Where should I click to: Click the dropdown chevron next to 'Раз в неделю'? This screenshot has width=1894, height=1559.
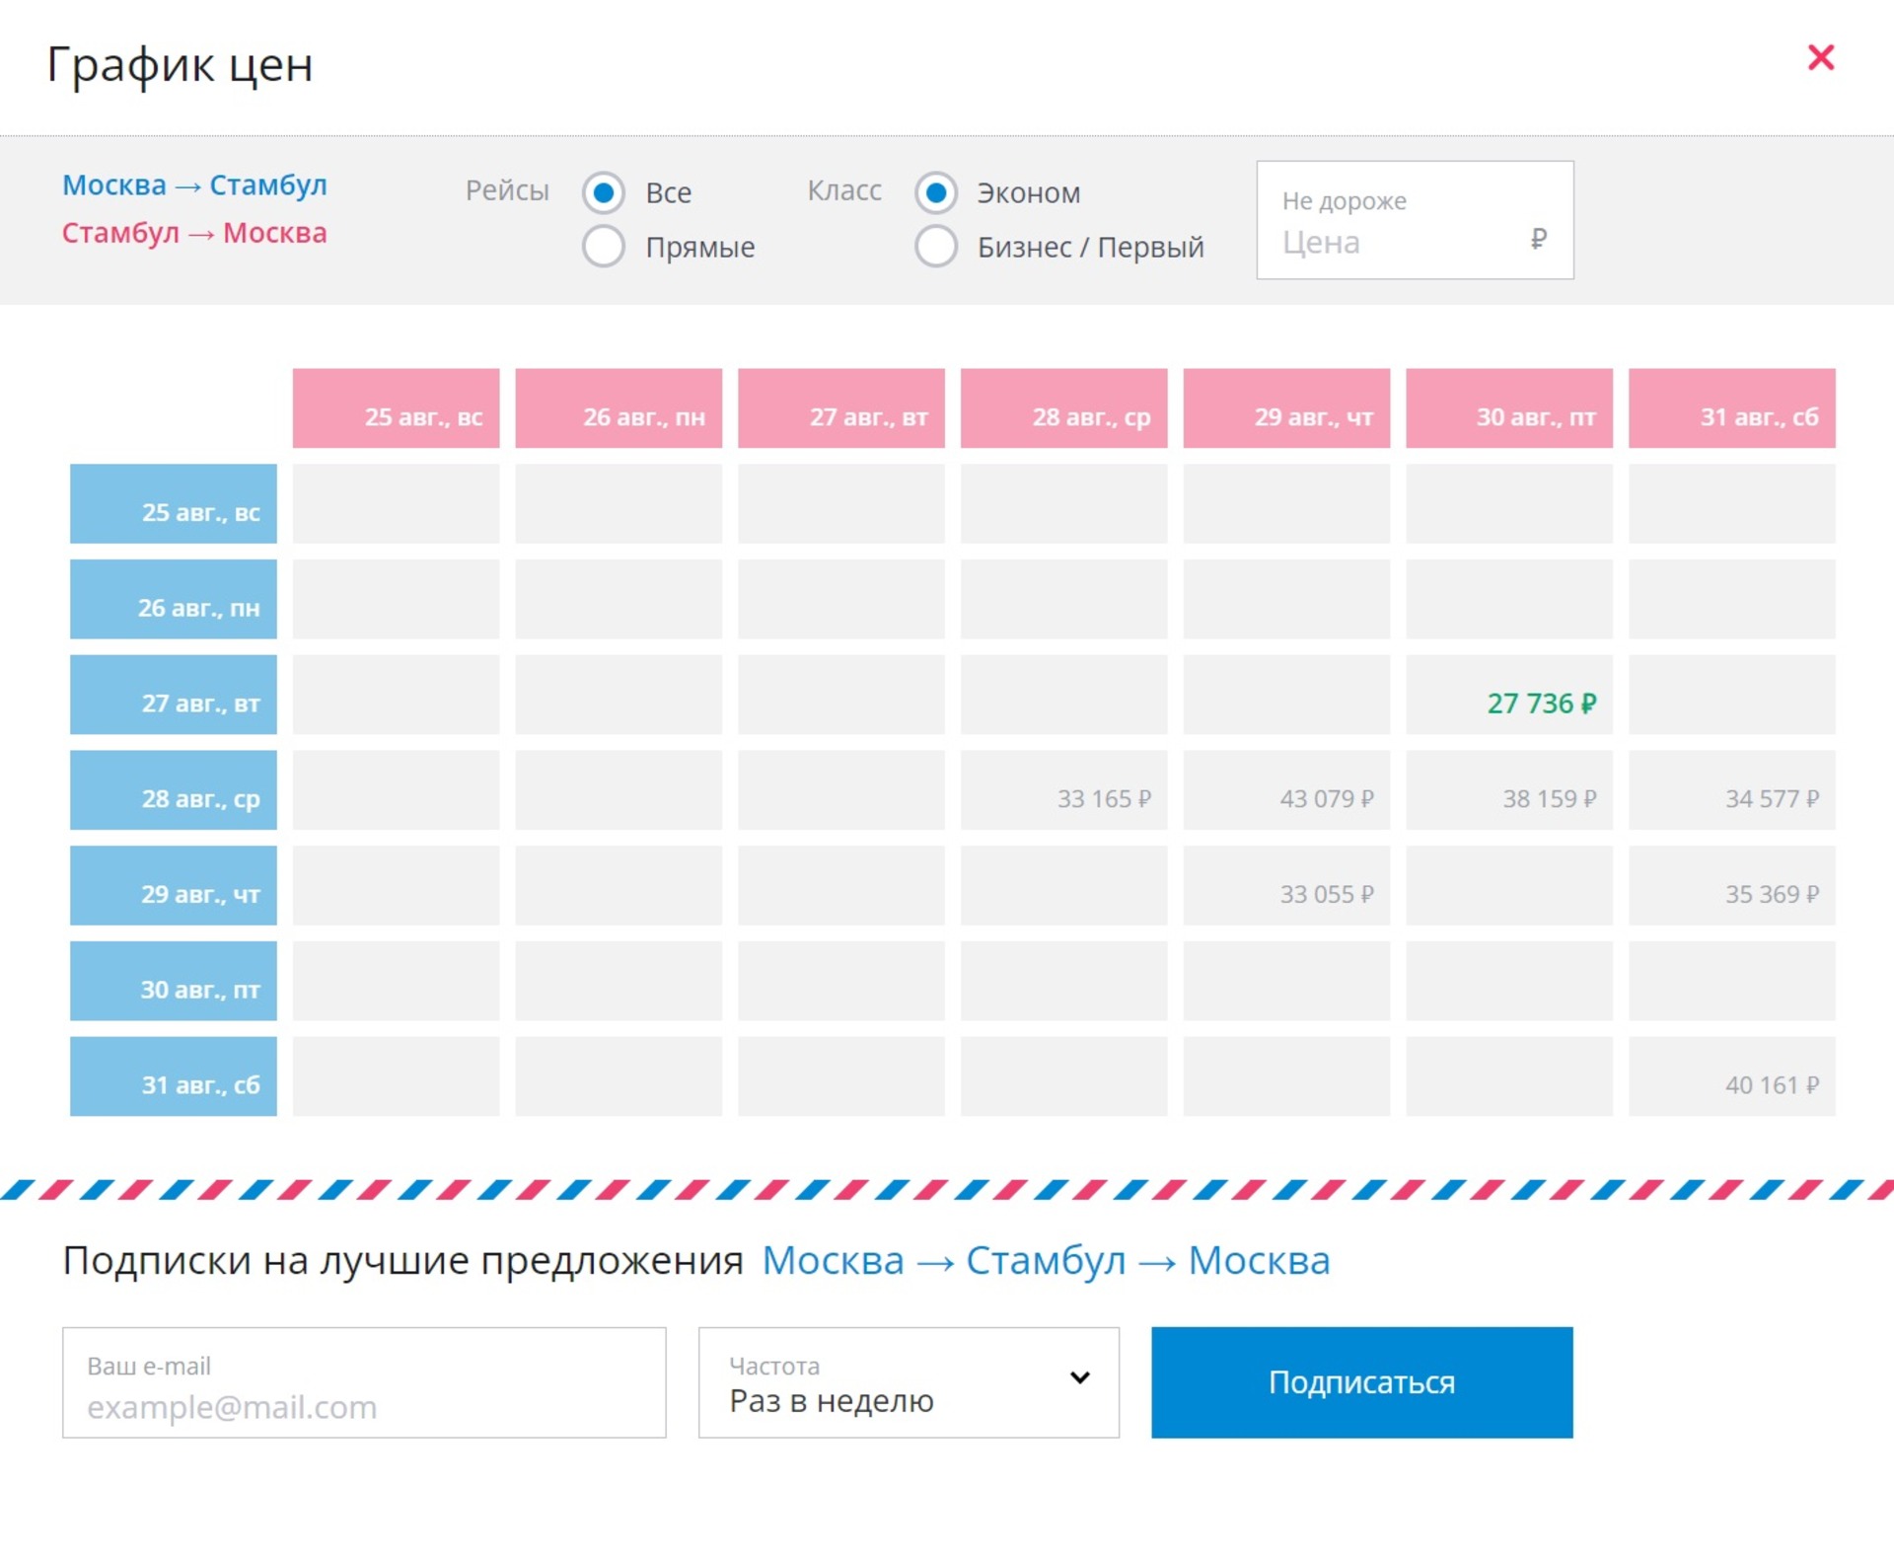1080,1377
